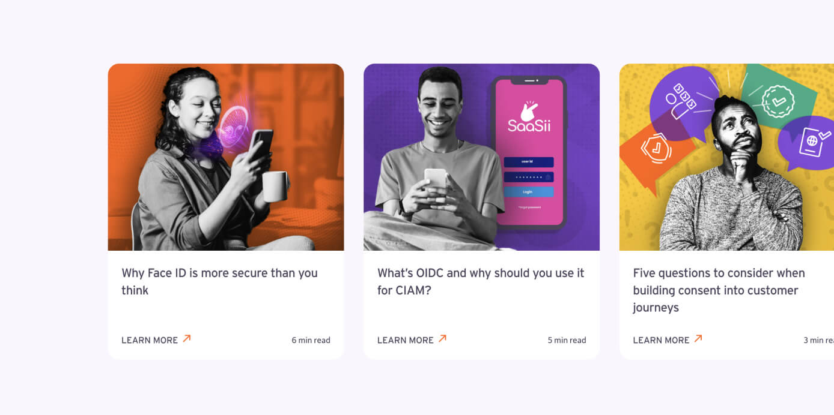
Task: Click the SaaSii hand logo on phone
Action: tap(529, 110)
